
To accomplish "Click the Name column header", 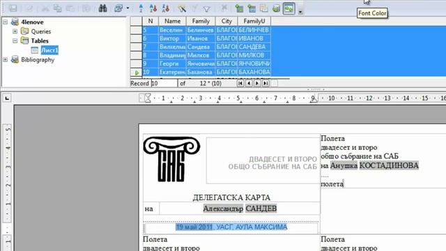I will pyautogui.click(x=172, y=21).
